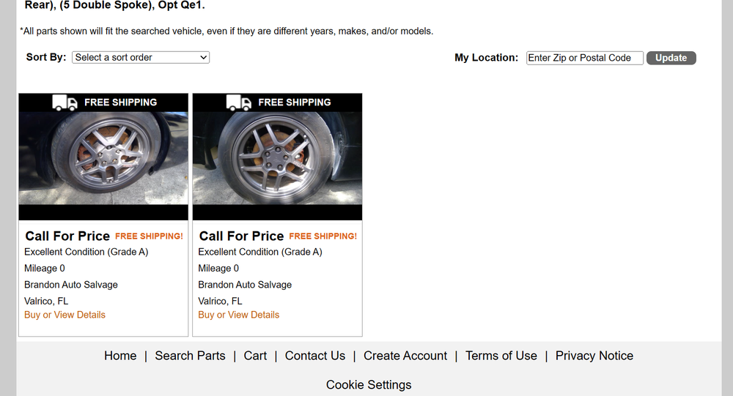Image resolution: width=733 pixels, height=396 pixels.
Task: Click the Zip or Postal Code field
Action: click(x=584, y=58)
